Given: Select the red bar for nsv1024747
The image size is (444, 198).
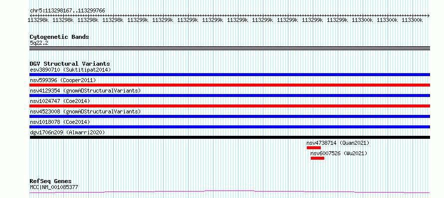Looking at the screenshot, I should 229,106.
